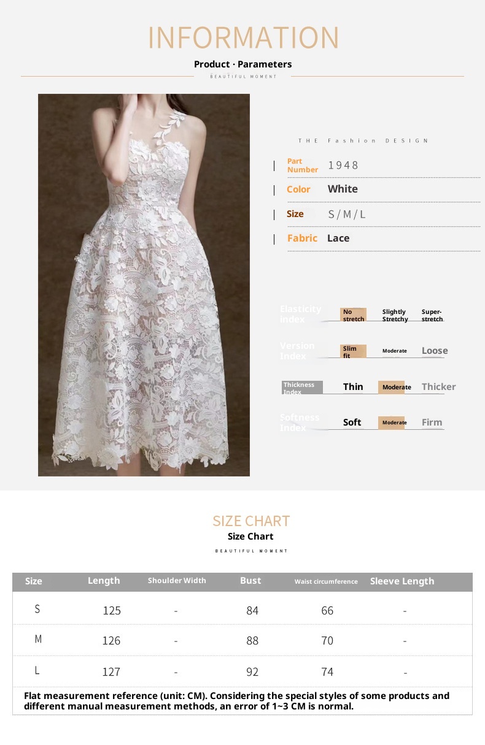The image size is (485, 745).
Task: Click the white lace dress product photo
Action: click(144, 285)
